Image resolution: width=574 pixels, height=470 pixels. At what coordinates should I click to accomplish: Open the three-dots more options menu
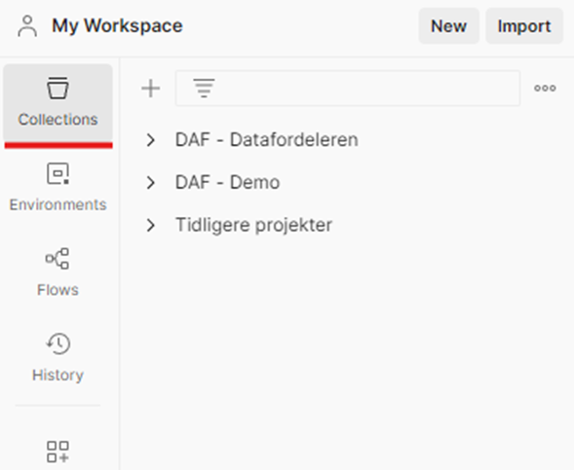click(545, 89)
